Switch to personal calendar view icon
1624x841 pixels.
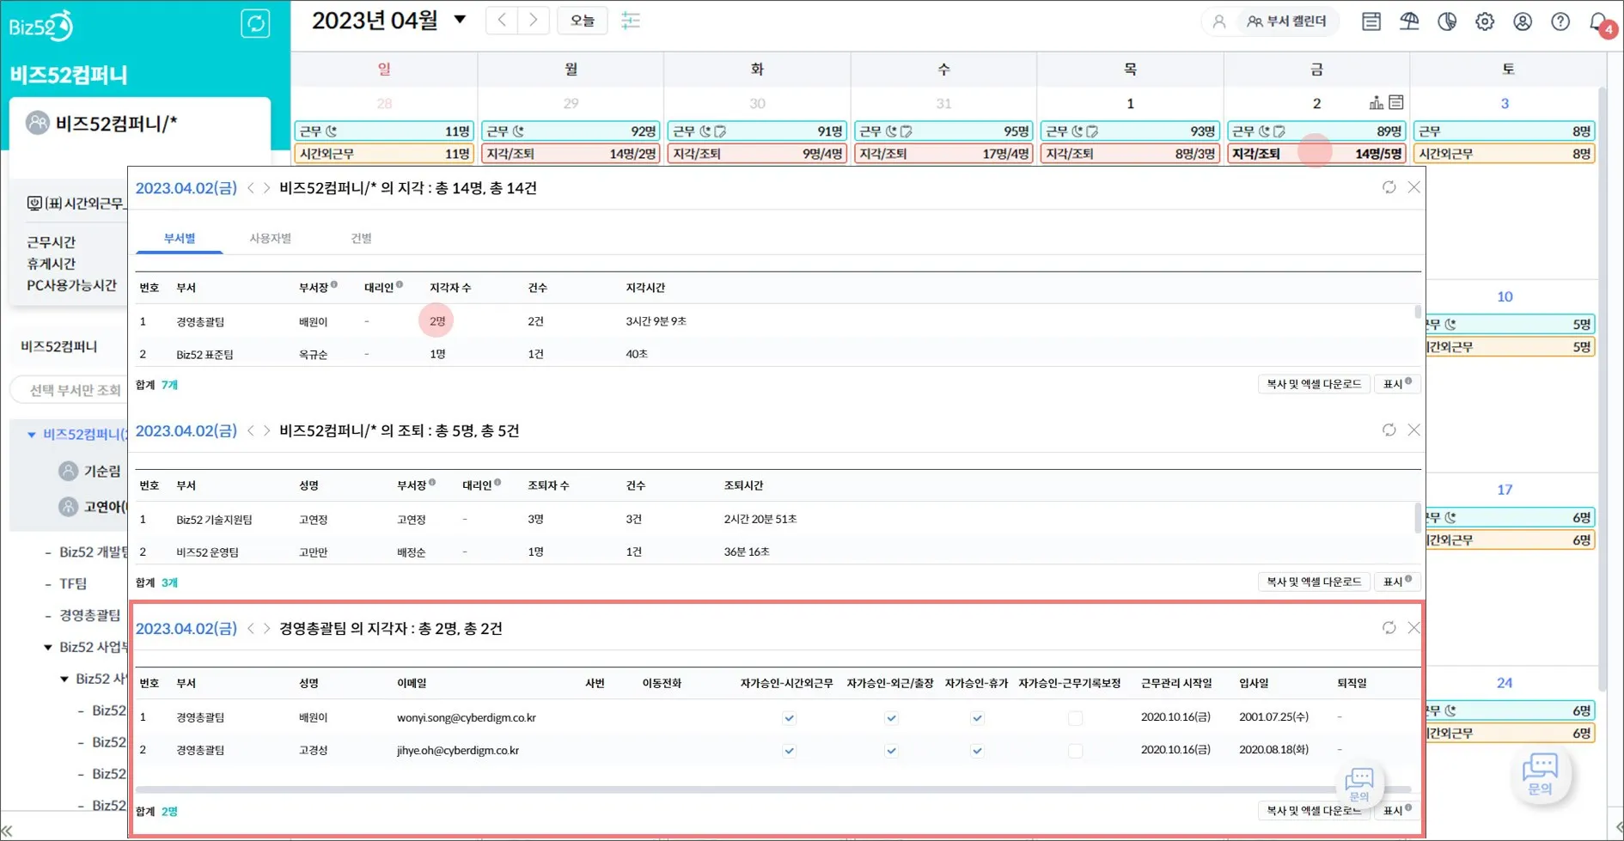tap(1218, 21)
